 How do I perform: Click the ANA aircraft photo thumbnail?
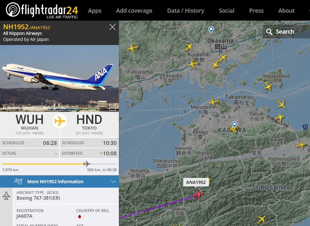pos(59,78)
